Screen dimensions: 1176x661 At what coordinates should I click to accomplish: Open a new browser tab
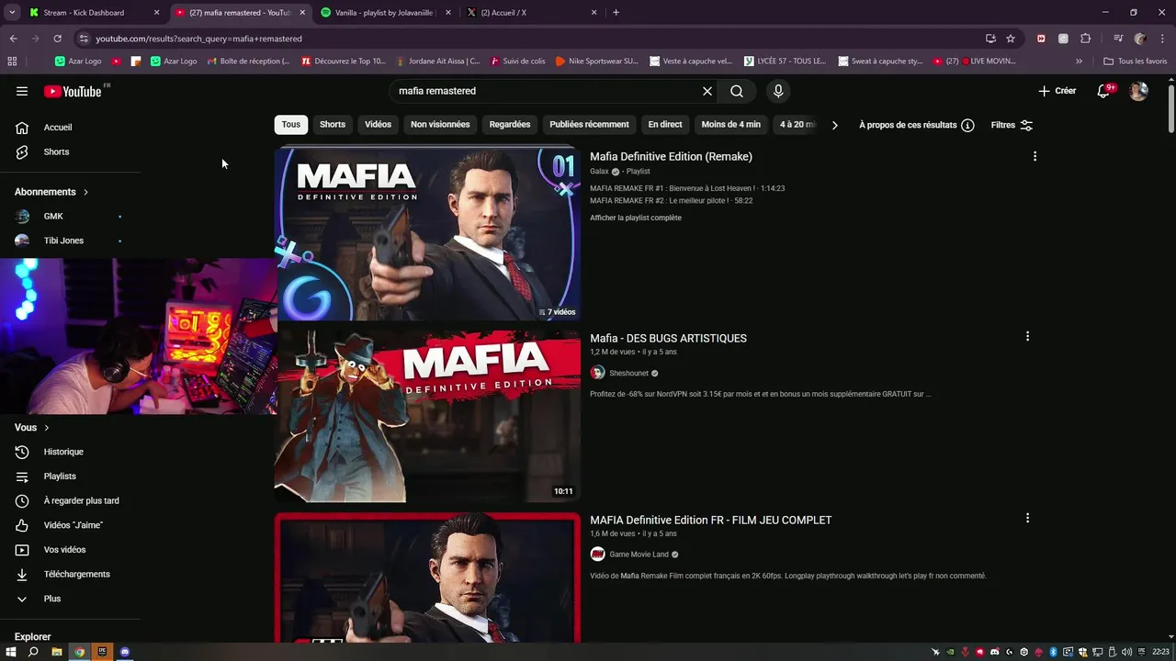click(616, 13)
